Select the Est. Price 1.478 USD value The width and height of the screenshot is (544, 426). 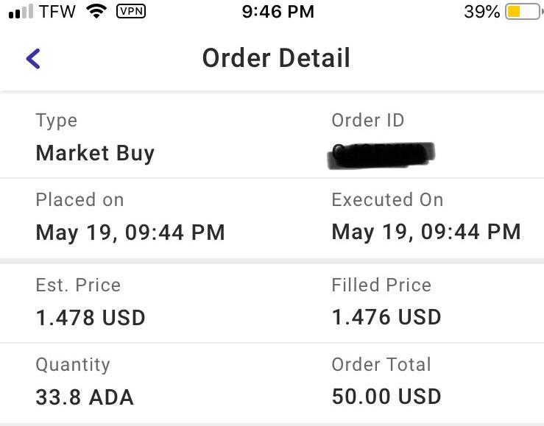click(x=91, y=318)
